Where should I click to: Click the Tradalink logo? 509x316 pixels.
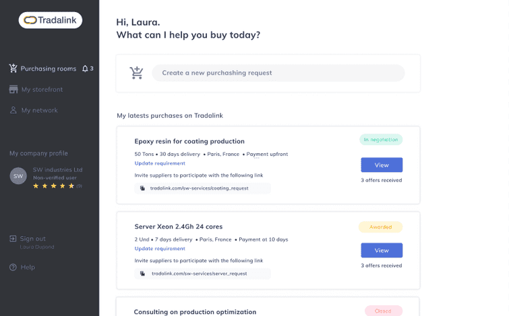click(x=51, y=20)
